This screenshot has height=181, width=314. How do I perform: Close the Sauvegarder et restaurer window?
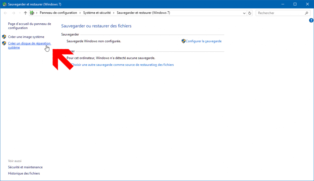click(x=307, y=4)
